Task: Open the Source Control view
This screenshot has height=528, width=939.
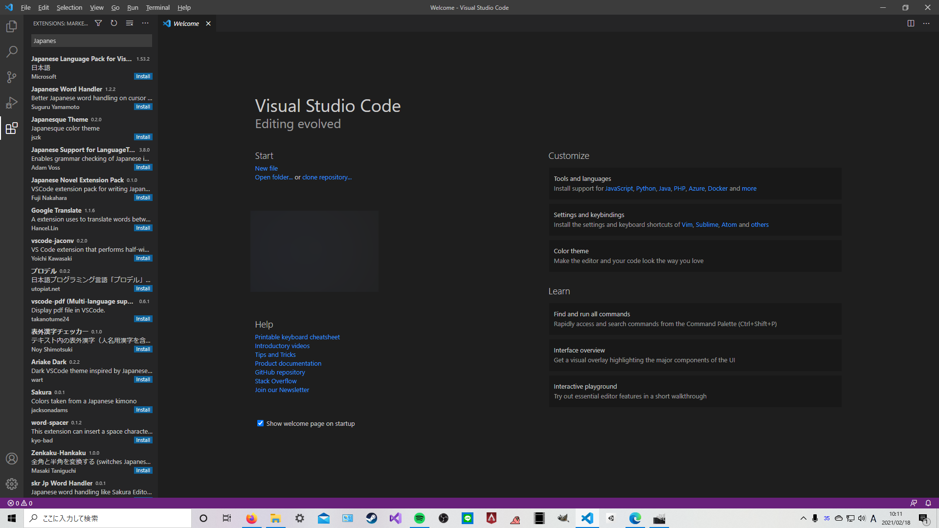Action: [12, 77]
